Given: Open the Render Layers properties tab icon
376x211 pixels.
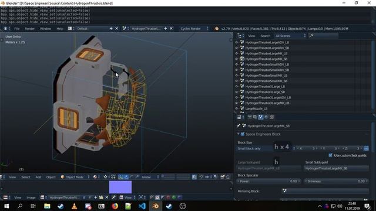Looking at the screenshot, I should point(255,117).
